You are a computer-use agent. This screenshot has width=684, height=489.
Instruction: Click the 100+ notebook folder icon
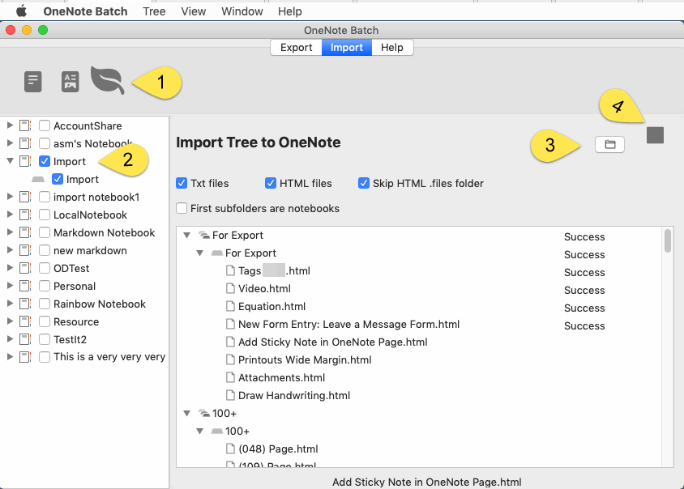pyautogui.click(x=204, y=413)
